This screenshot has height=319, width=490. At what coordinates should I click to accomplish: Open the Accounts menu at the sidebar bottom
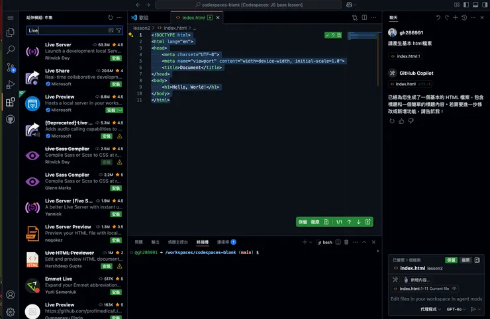click(11, 295)
